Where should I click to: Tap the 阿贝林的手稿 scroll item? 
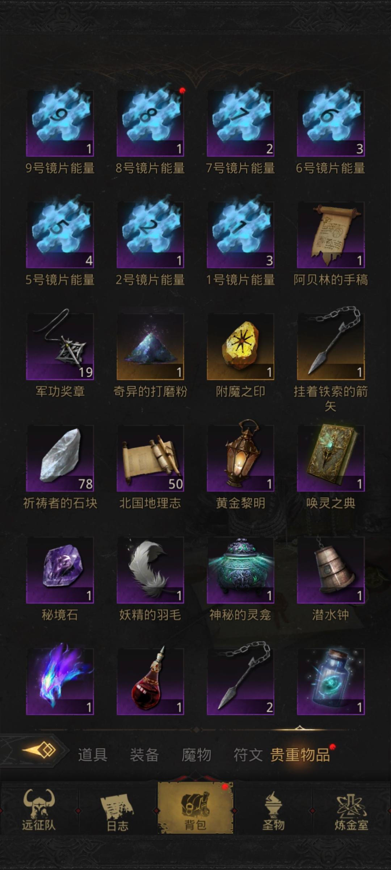[x=331, y=235]
